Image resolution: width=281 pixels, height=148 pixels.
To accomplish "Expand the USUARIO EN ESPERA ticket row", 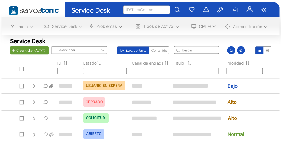I will click(x=34, y=86).
